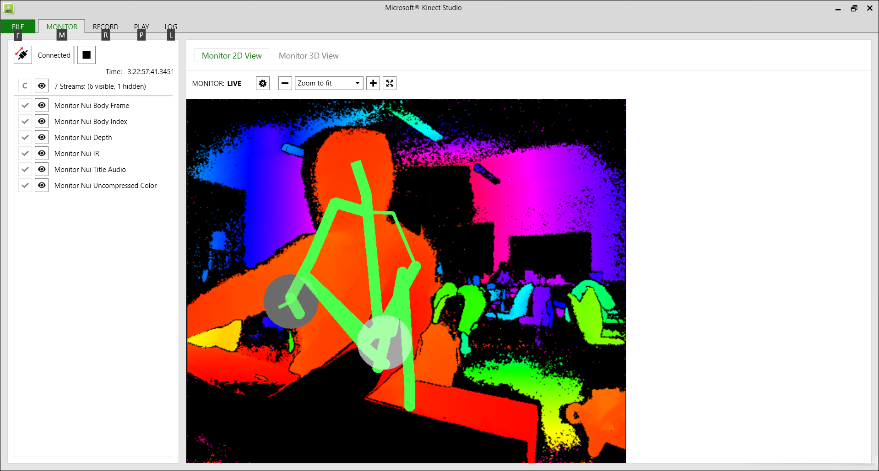Switch to Monitor 3D View tab
The width and height of the screenshot is (879, 471).
(309, 56)
